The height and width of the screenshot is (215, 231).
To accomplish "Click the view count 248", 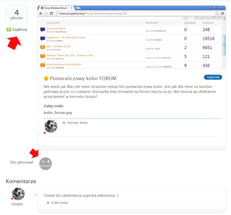I will coord(206,30).
